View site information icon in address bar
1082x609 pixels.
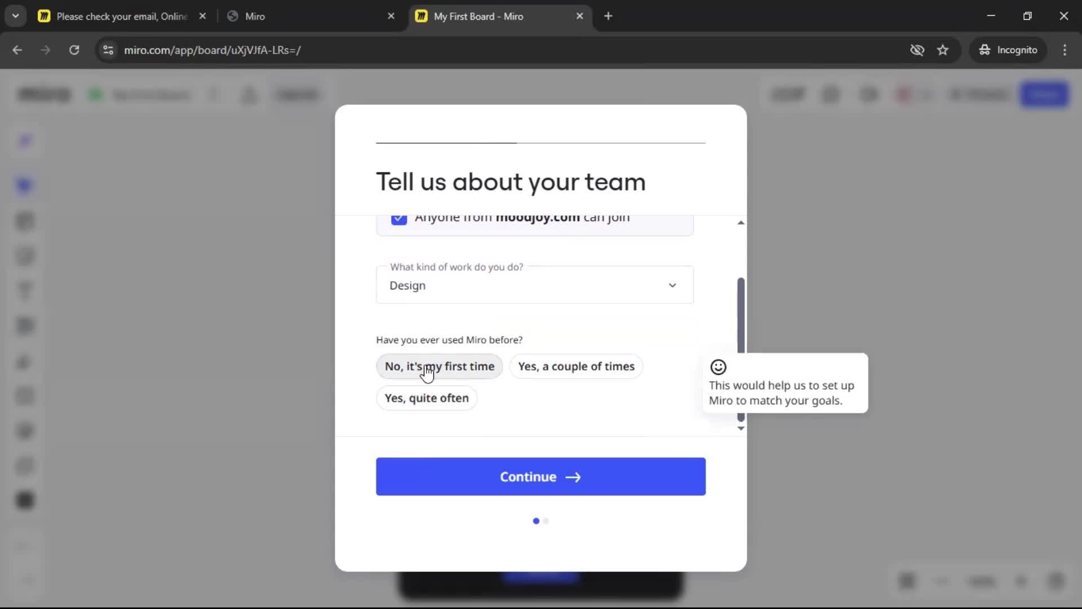click(108, 50)
